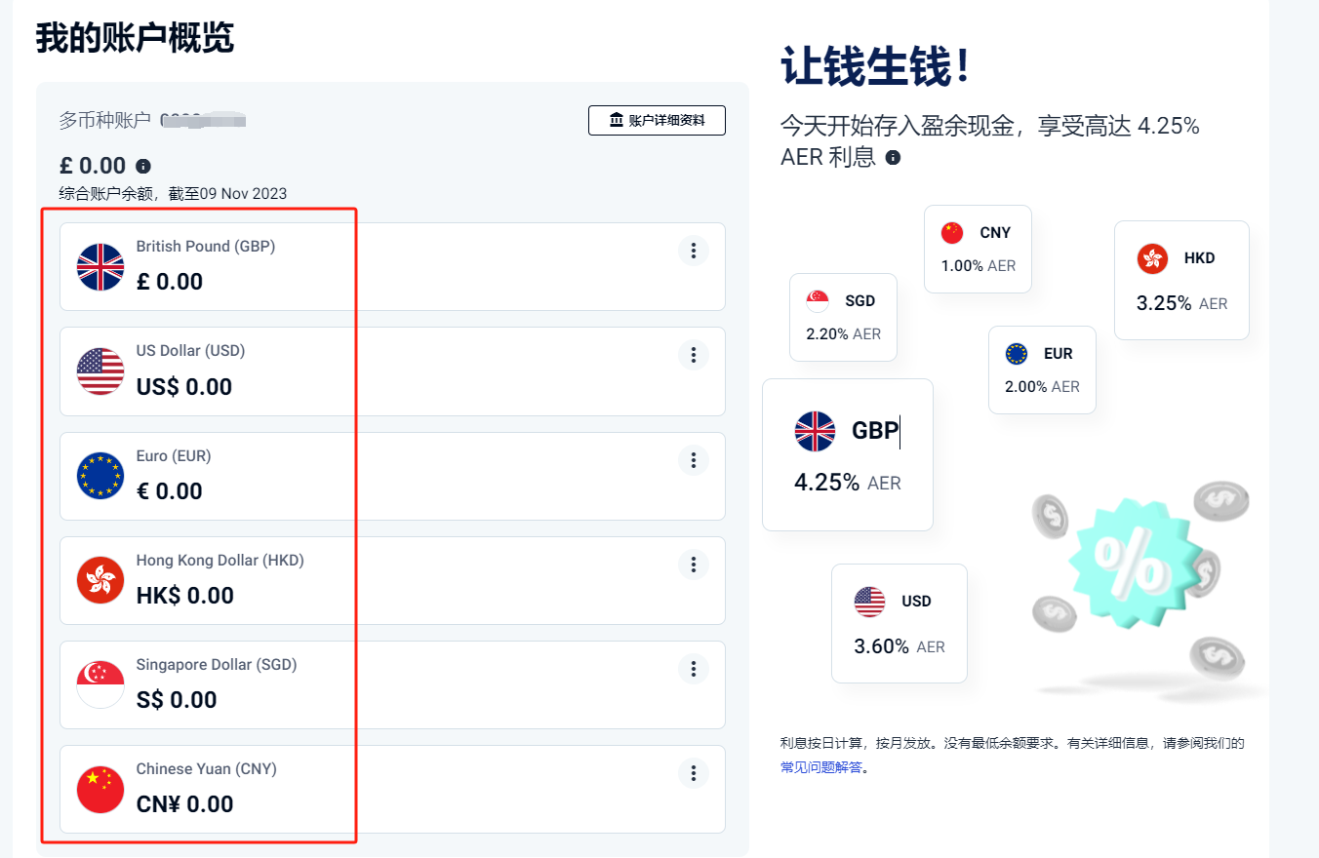Click the Chinese Yuan flag icon

(100, 790)
